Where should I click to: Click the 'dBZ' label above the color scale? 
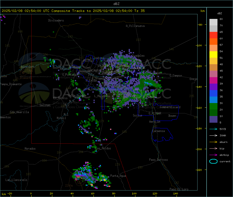(220, 13)
